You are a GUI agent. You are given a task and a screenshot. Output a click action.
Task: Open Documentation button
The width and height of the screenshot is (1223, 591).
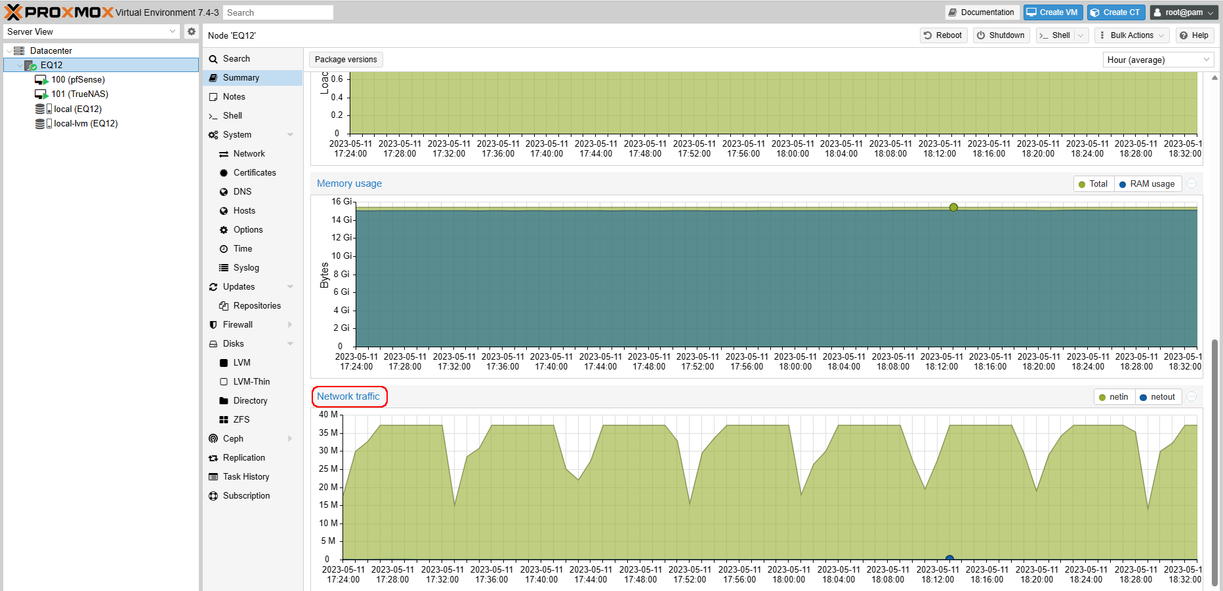981,12
